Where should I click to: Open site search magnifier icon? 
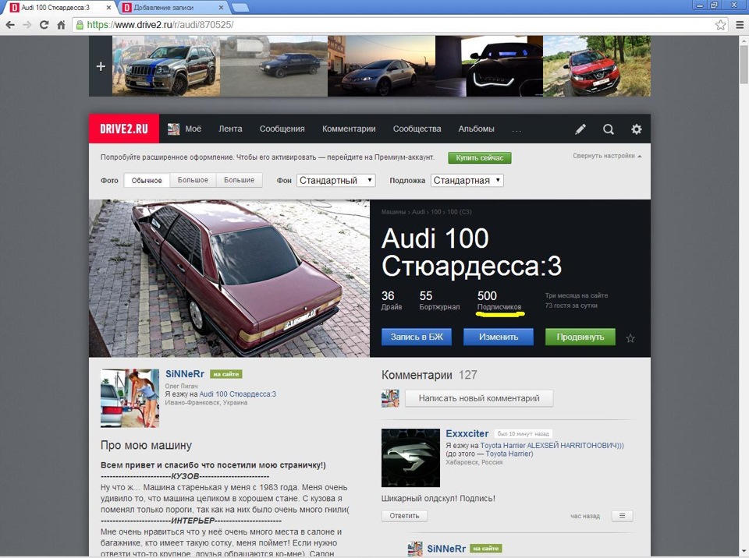[608, 129]
